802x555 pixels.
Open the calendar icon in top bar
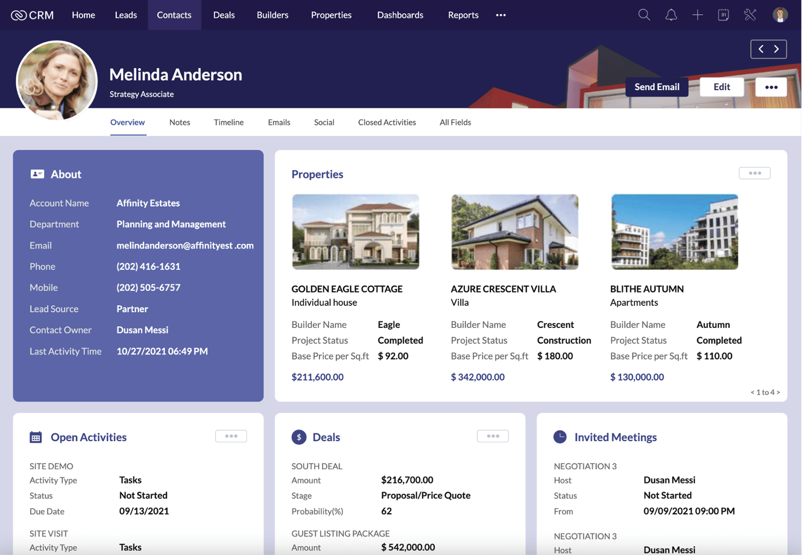pos(723,15)
